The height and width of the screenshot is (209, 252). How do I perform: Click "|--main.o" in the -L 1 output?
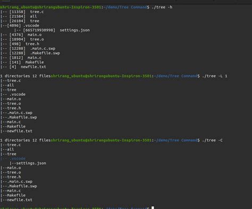pyautogui.click(x=11, y=99)
